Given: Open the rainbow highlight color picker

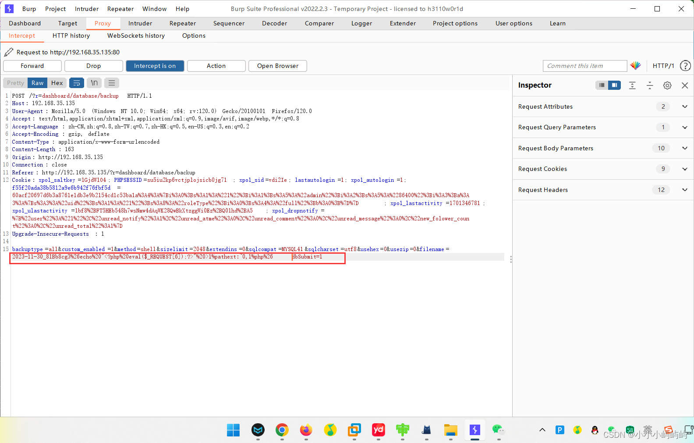Looking at the screenshot, I should [636, 66].
